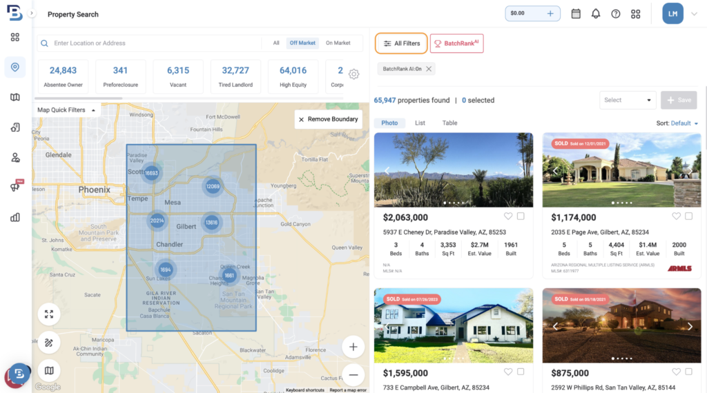
Task: Select the On Market filter tab
Action: [338, 43]
